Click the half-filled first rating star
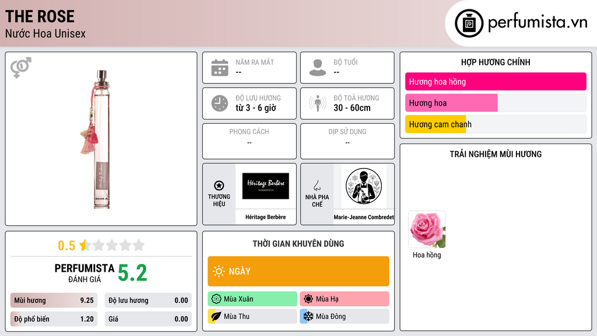Screen dimensions: 597x336 [x=85, y=245]
